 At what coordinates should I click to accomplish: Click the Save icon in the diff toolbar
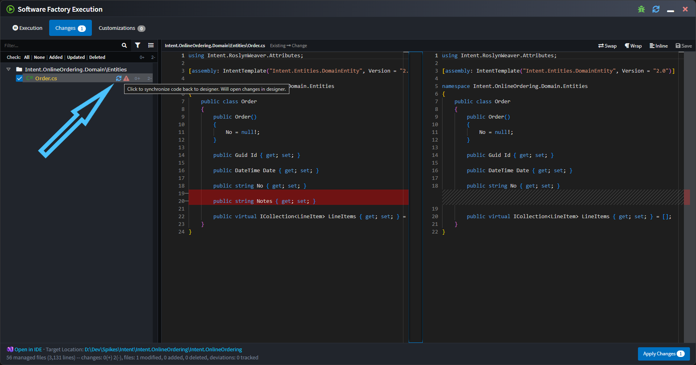(684, 46)
